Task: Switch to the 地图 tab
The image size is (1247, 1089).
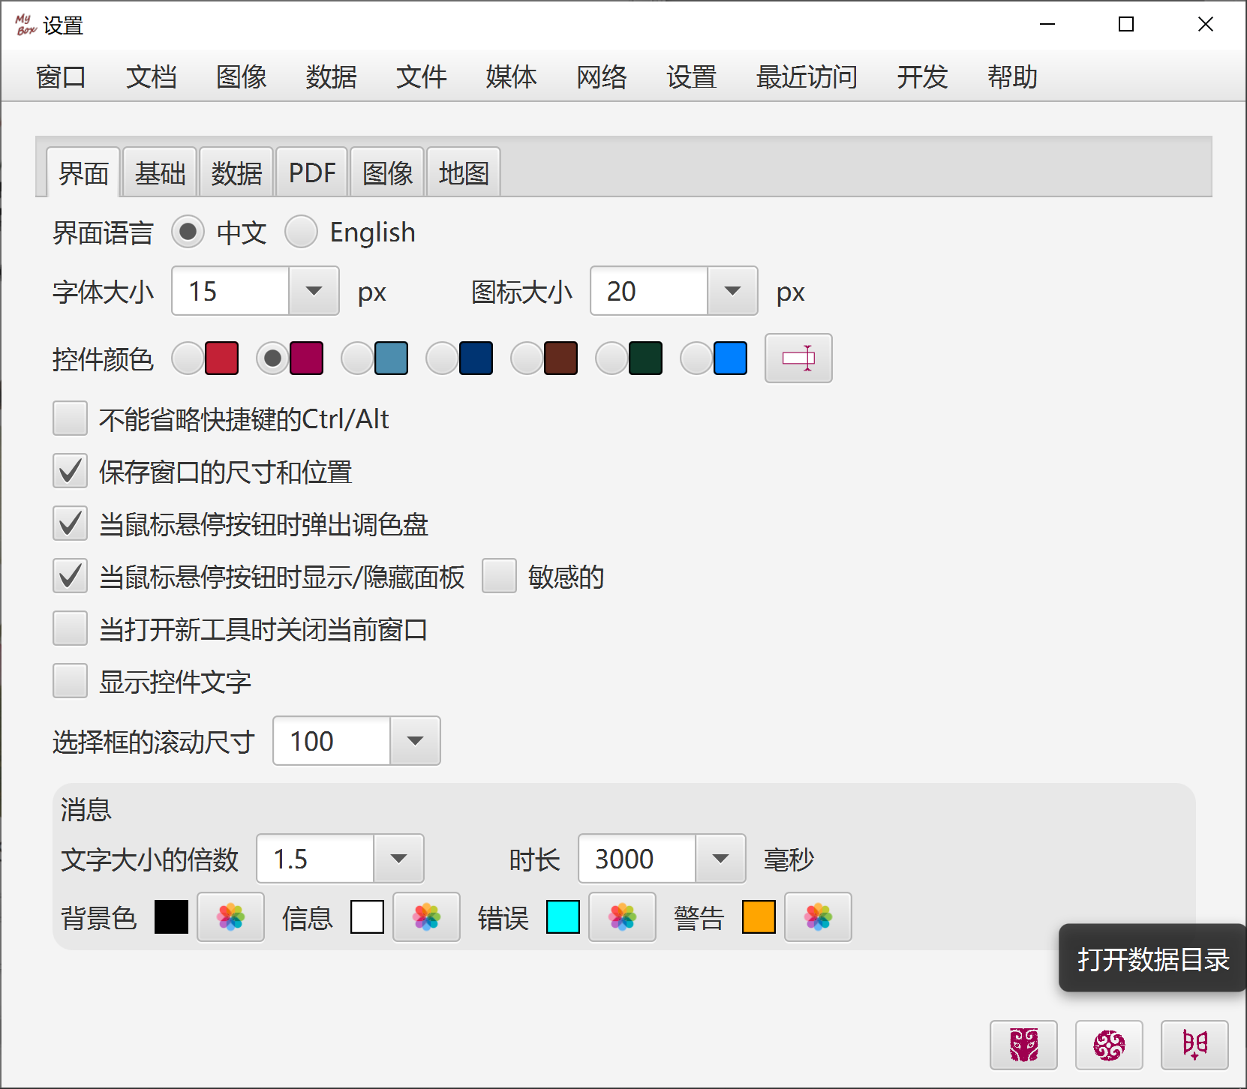Action: [464, 173]
